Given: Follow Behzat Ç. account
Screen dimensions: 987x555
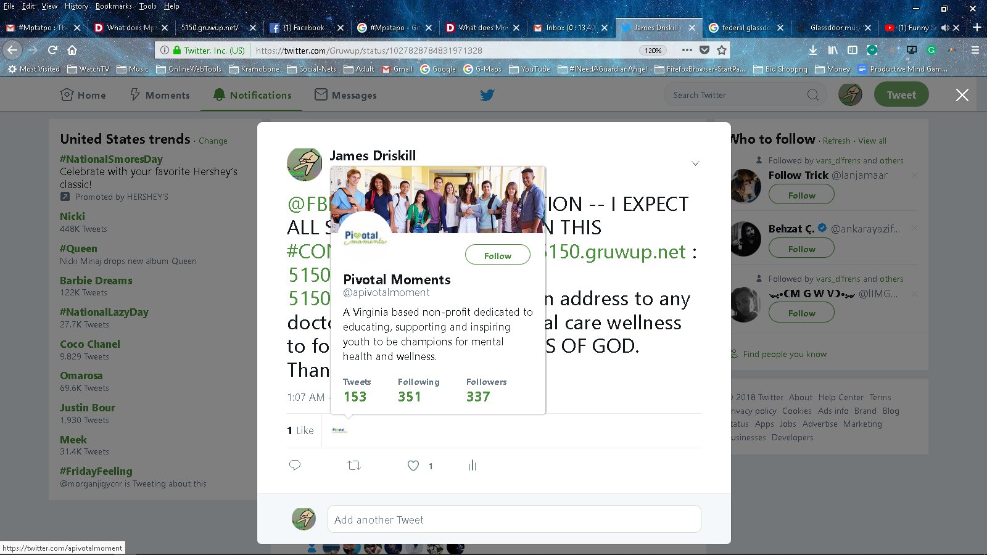Looking at the screenshot, I should click(x=801, y=249).
